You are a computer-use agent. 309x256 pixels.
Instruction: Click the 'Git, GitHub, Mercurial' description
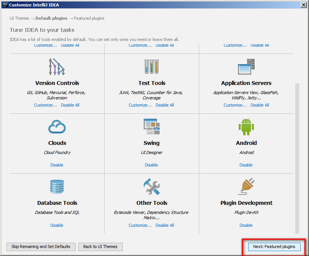[x=56, y=95]
